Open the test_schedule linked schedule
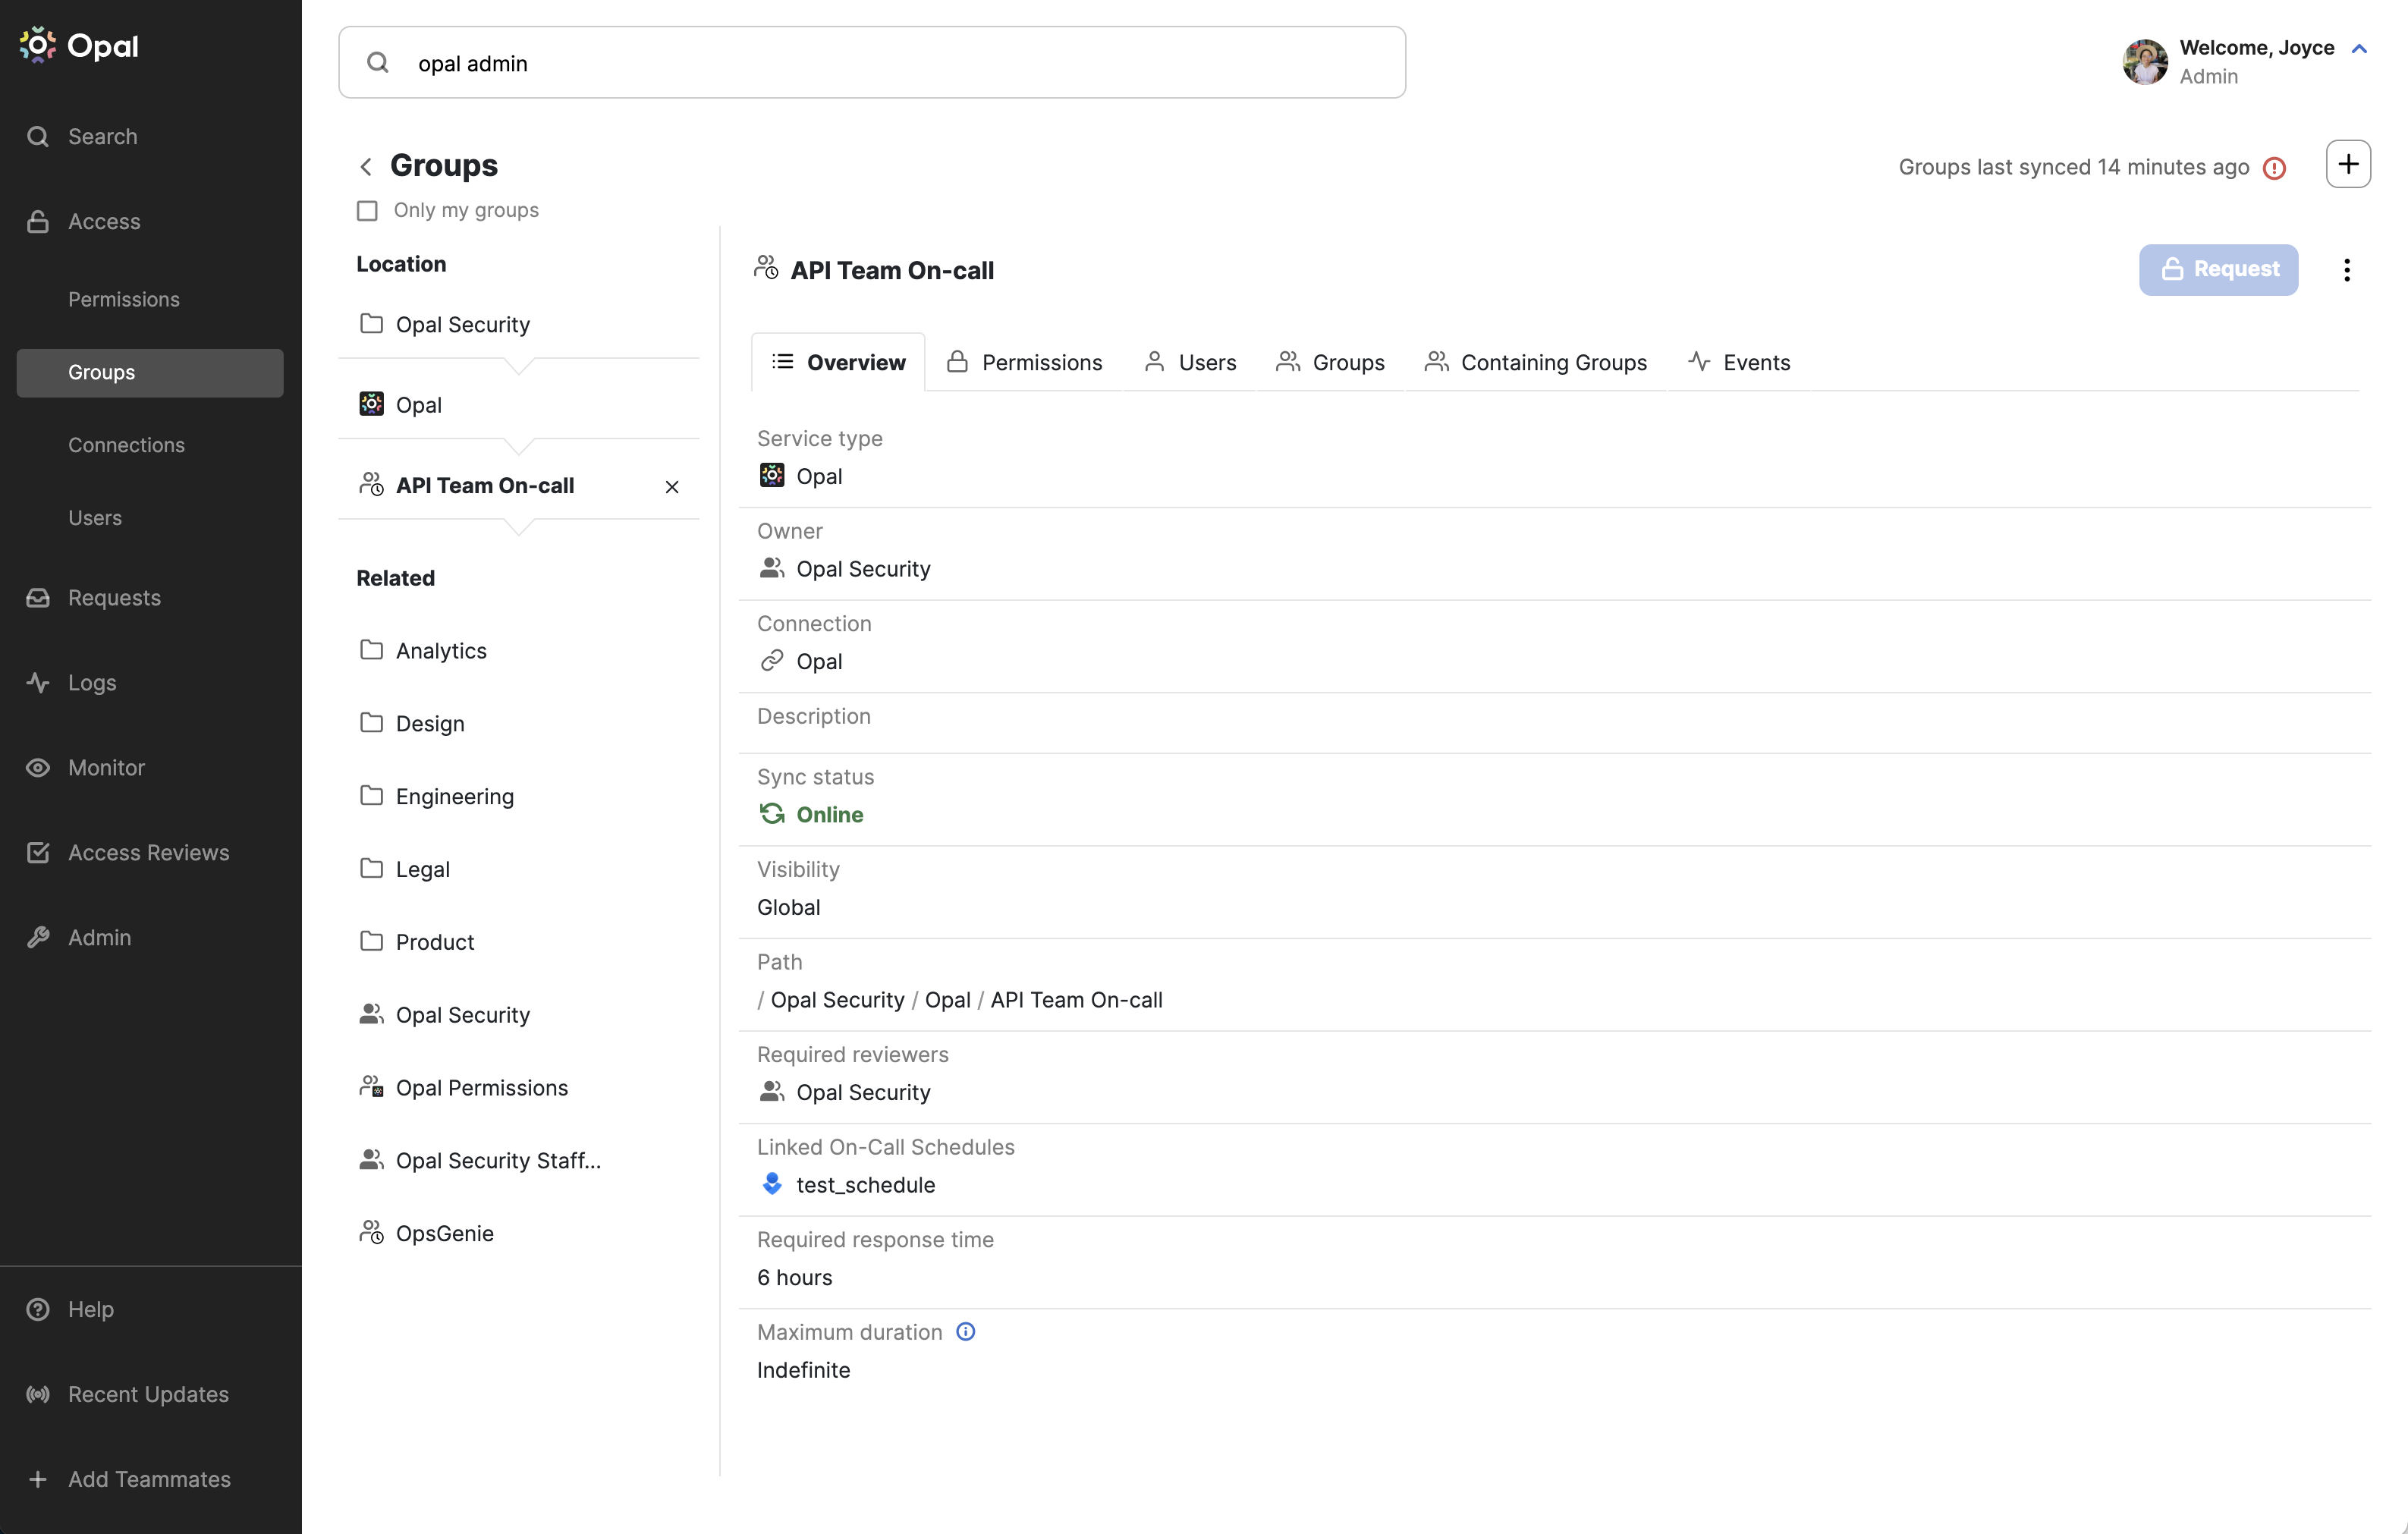The image size is (2408, 1534). pos(866,1185)
